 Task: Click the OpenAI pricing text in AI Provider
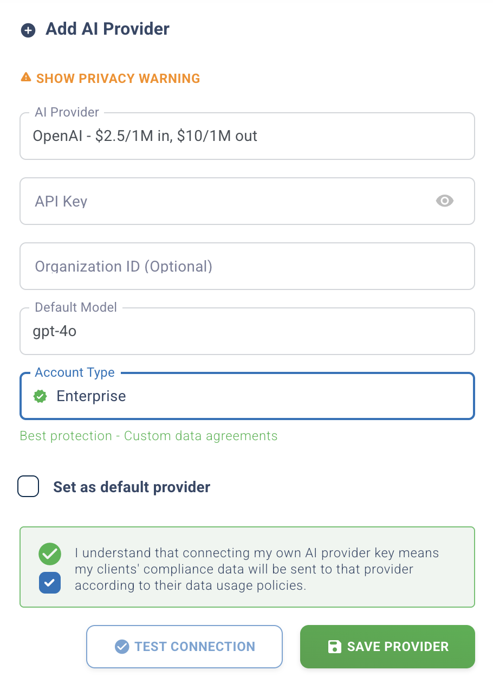point(145,136)
